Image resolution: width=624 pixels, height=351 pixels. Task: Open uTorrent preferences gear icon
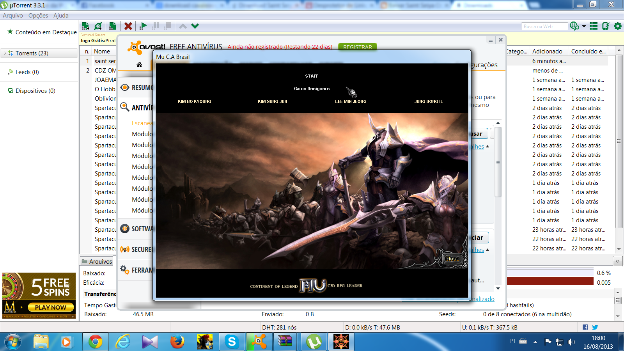pyautogui.click(x=618, y=26)
